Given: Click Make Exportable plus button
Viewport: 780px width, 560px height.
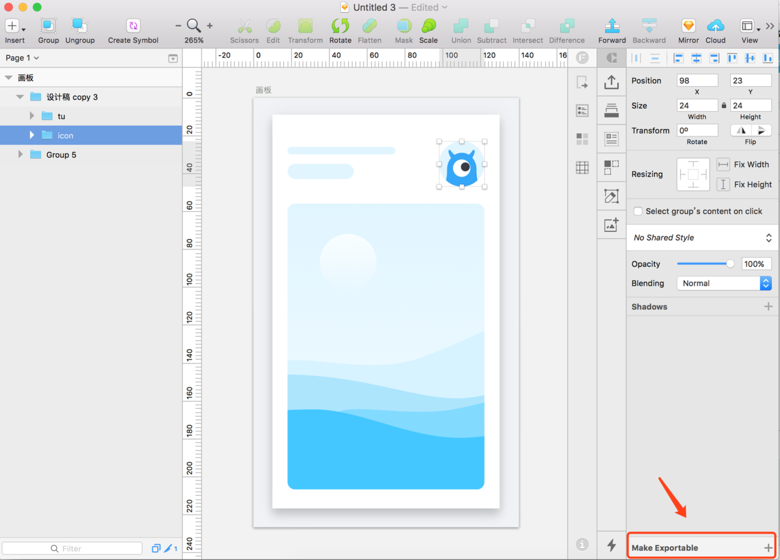Looking at the screenshot, I should (x=768, y=548).
